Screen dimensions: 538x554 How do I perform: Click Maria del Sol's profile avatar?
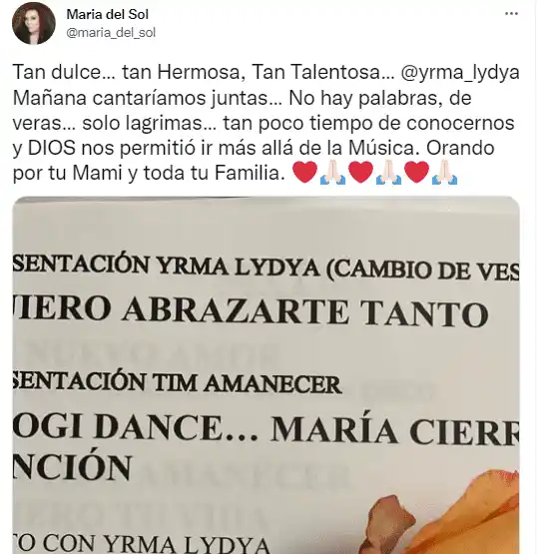pos(34,23)
